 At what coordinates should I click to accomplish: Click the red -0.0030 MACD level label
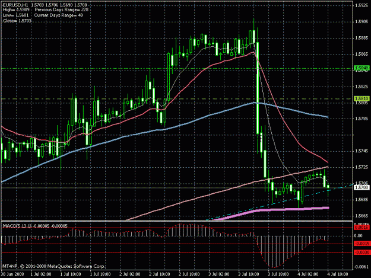(x=362, y=253)
